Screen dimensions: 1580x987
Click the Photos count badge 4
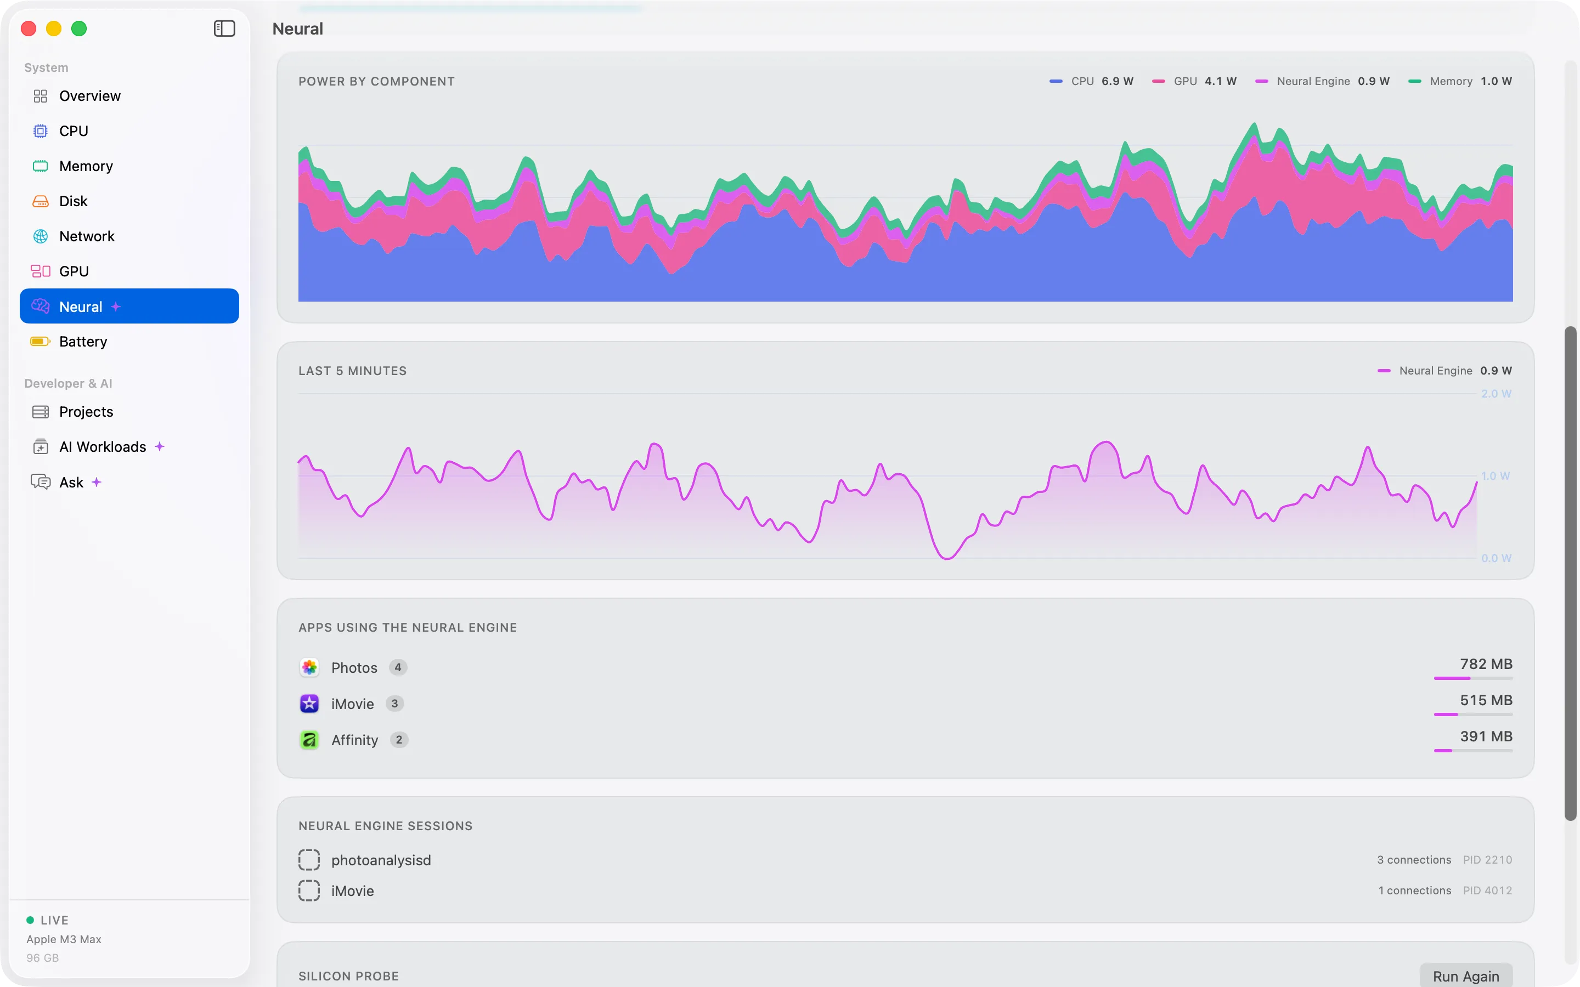pos(398,667)
